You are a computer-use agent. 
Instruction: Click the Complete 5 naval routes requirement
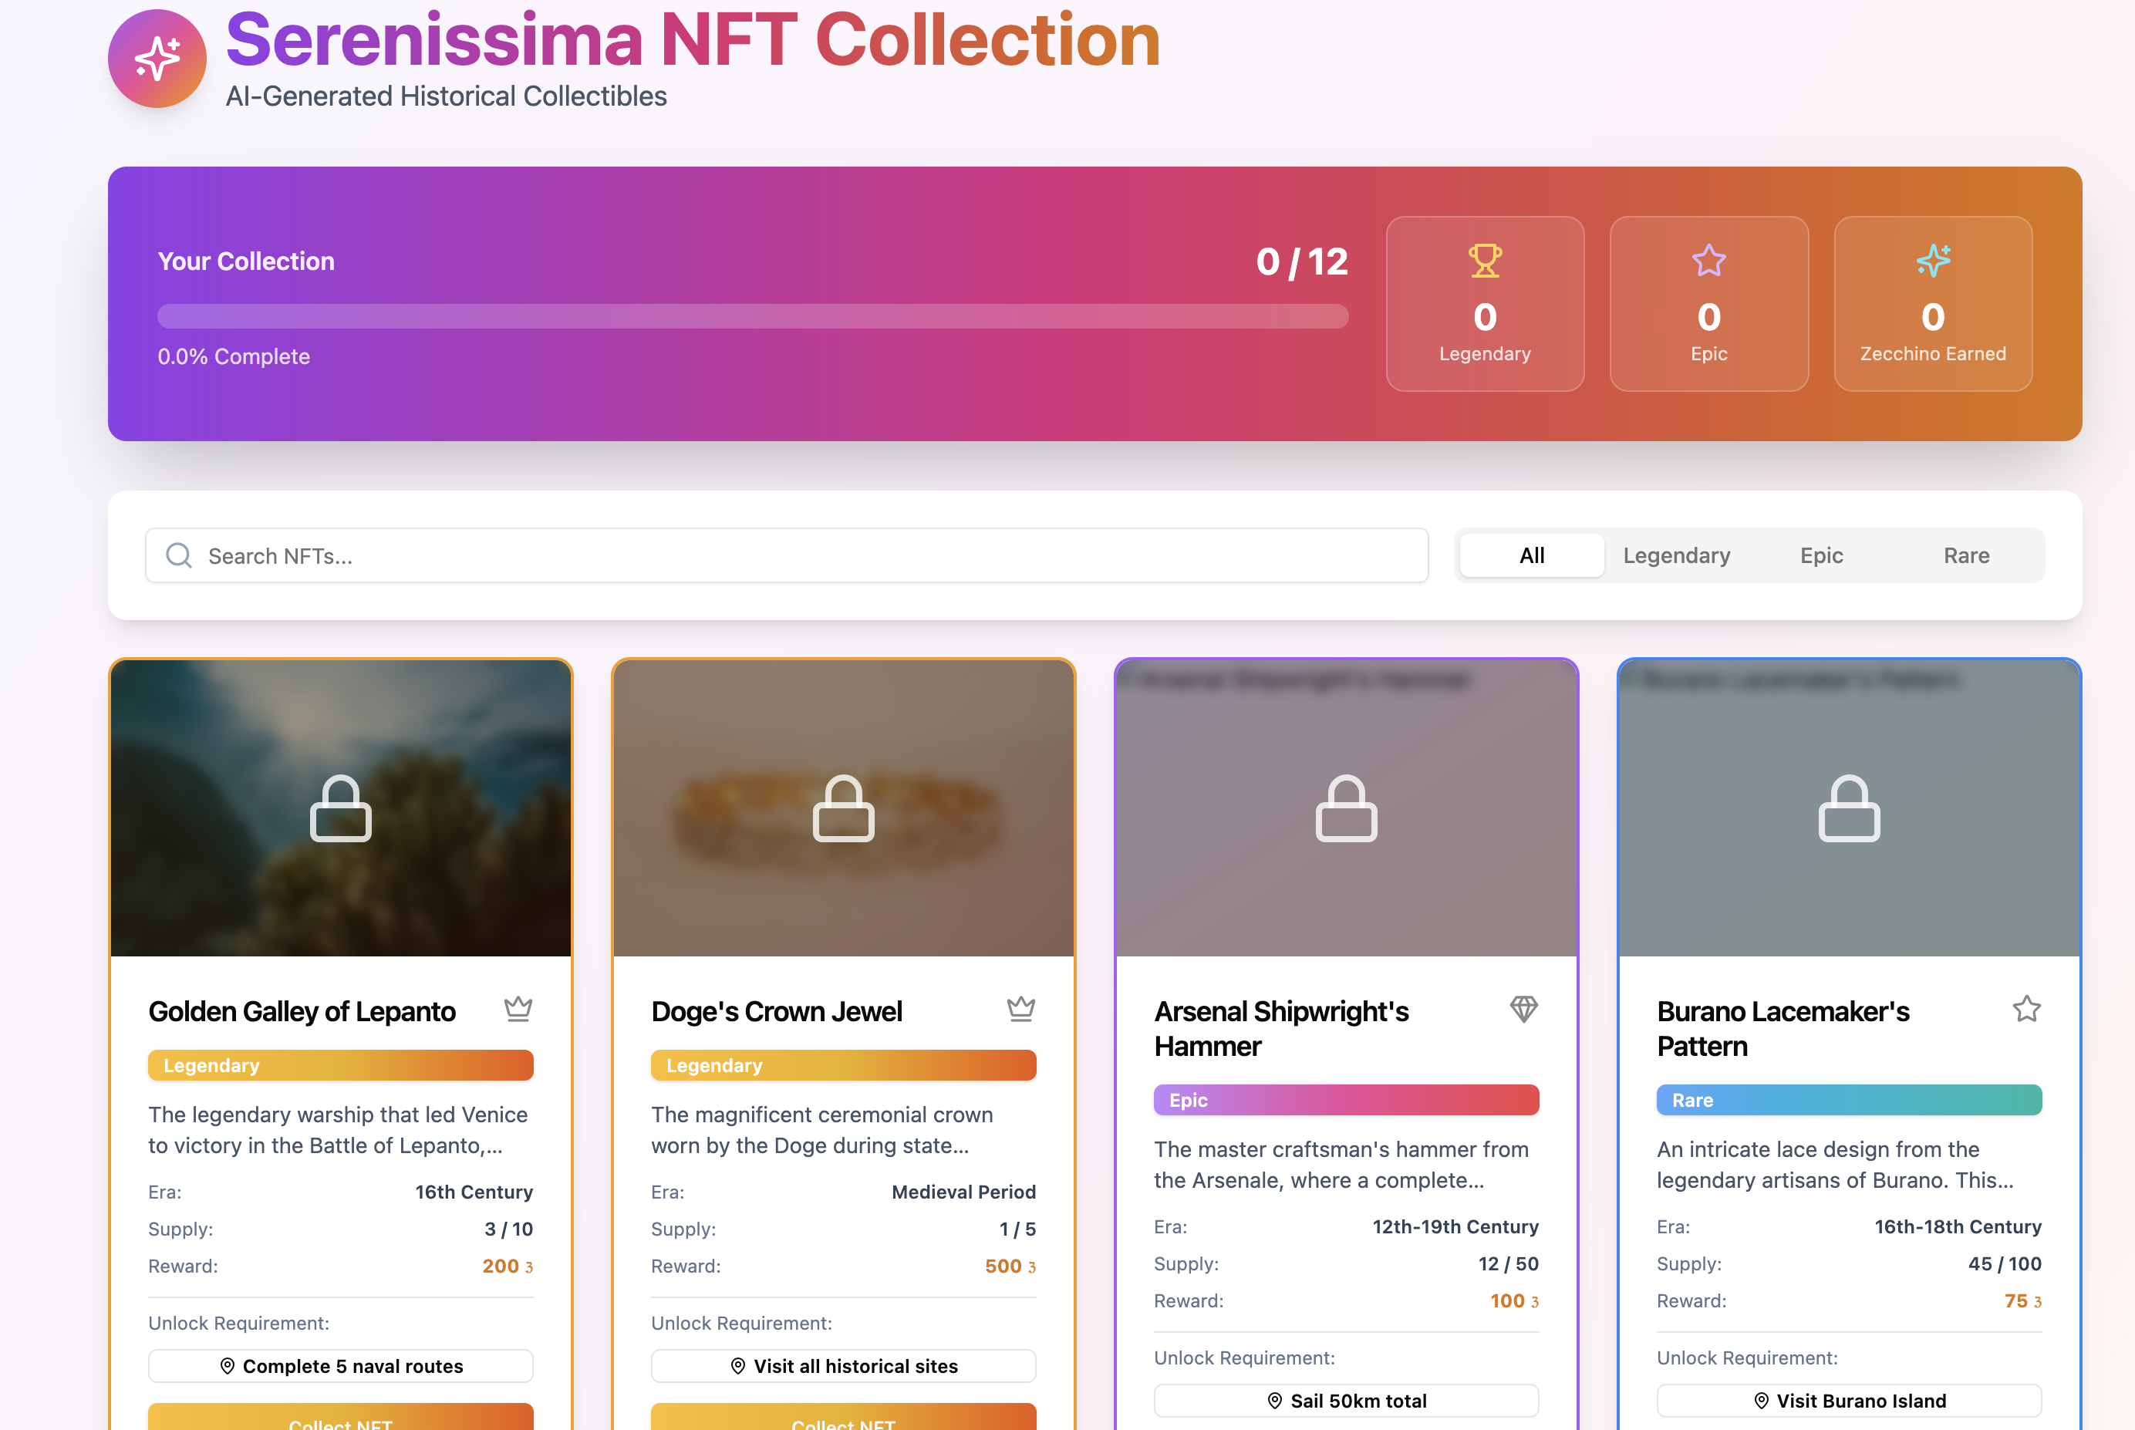click(x=340, y=1366)
